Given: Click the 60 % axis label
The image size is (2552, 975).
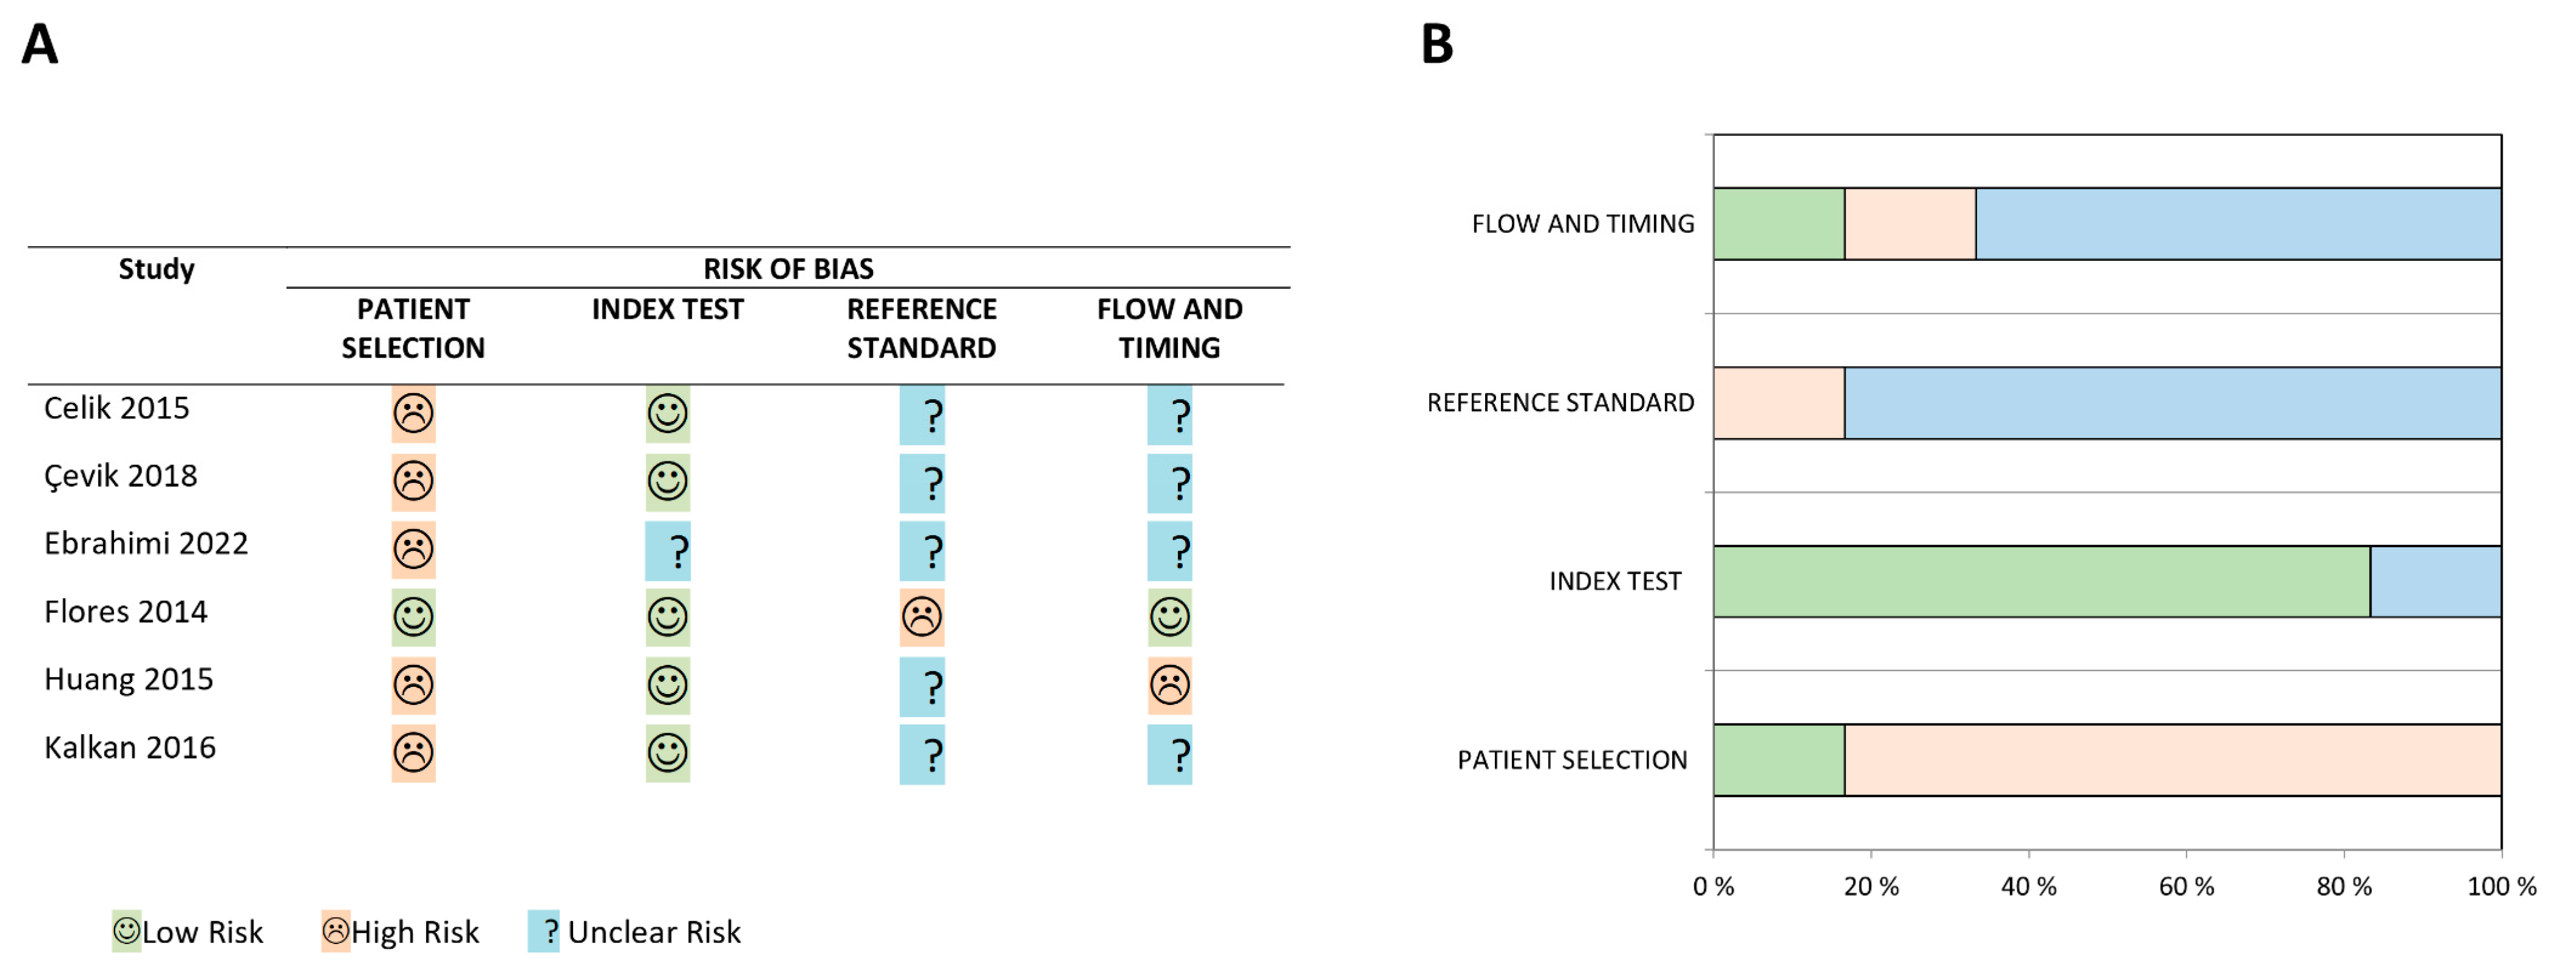Looking at the screenshot, I should pyautogui.click(x=2186, y=886).
